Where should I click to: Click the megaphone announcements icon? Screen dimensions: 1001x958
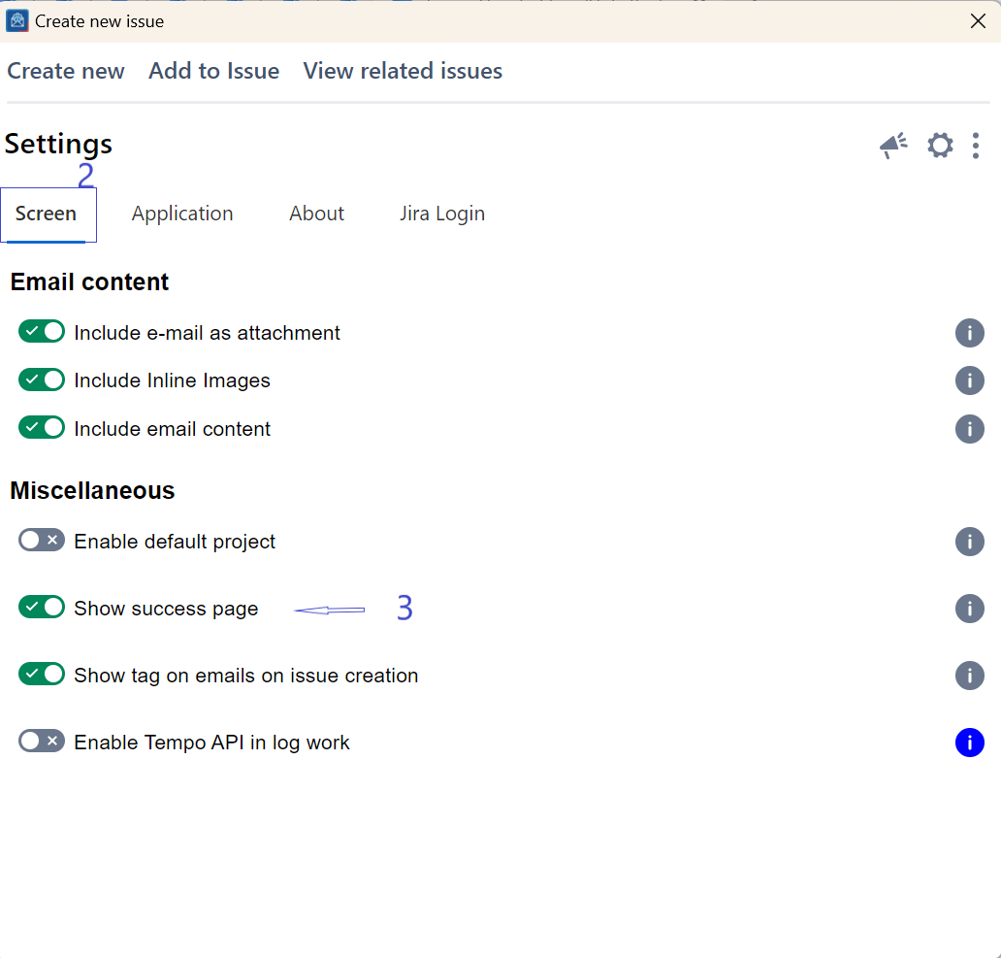pyautogui.click(x=893, y=146)
